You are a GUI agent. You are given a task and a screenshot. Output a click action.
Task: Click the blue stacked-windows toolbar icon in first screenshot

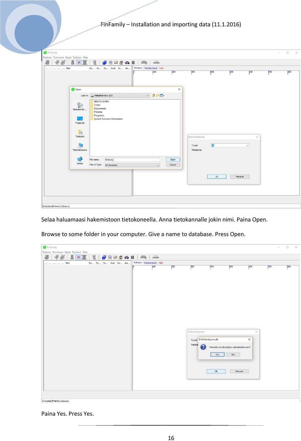(105, 63)
